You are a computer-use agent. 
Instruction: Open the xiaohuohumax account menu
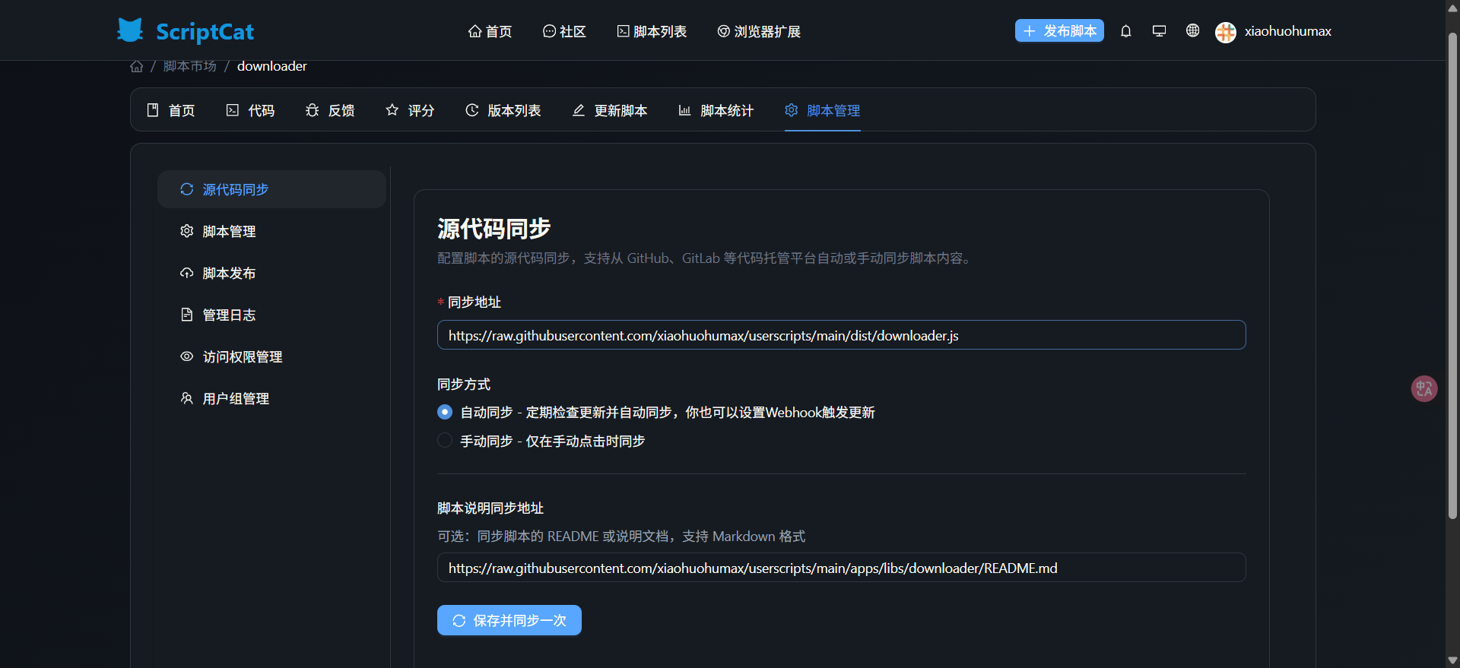(x=1287, y=31)
